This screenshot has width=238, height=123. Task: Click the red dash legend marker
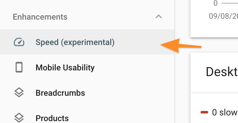204,113
